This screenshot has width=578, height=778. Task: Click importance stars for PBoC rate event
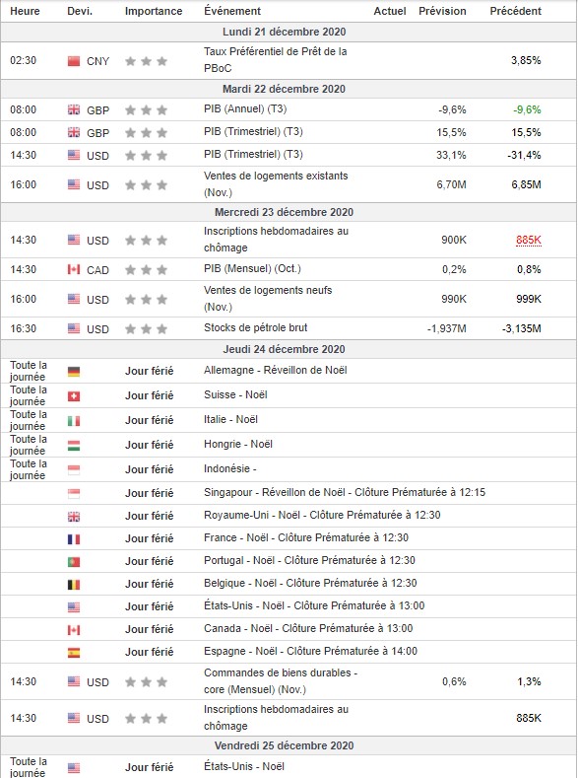(x=146, y=61)
